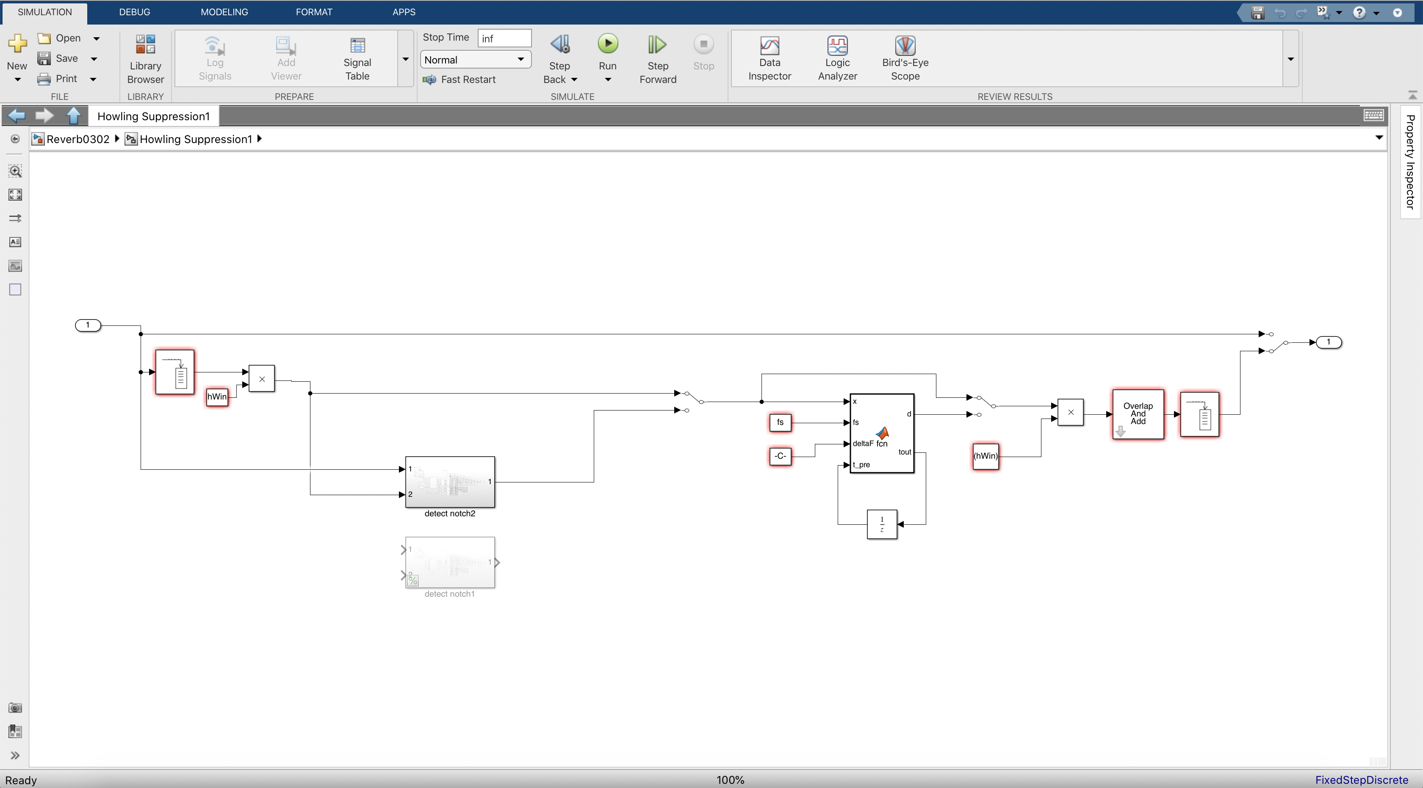Screen dimensions: 1423x788
Task: Click the Hide/Show Explorer Bar icon
Action: click(x=15, y=139)
